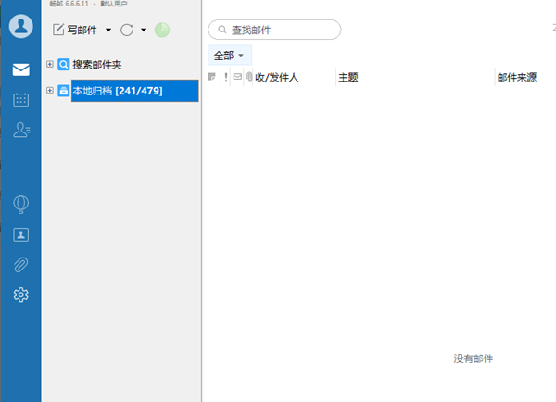Click the hot air balloon icon

point(21,205)
